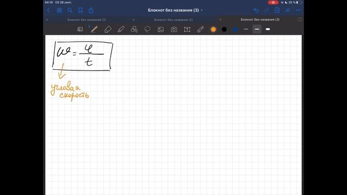347x195 pixels.
Task: Bookmark the current page
Action: point(80,10)
